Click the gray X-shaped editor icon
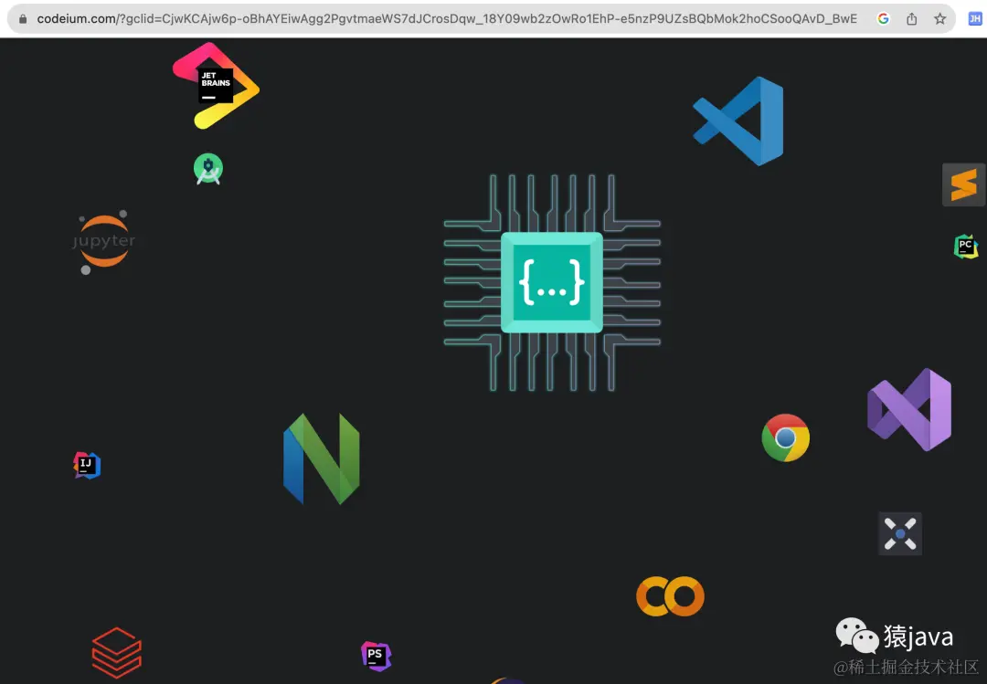Image resolution: width=987 pixels, height=684 pixels. [900, 533]
